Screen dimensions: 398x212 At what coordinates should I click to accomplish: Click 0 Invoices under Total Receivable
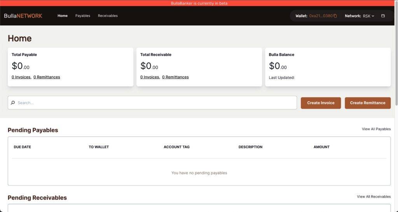[150, 77]
